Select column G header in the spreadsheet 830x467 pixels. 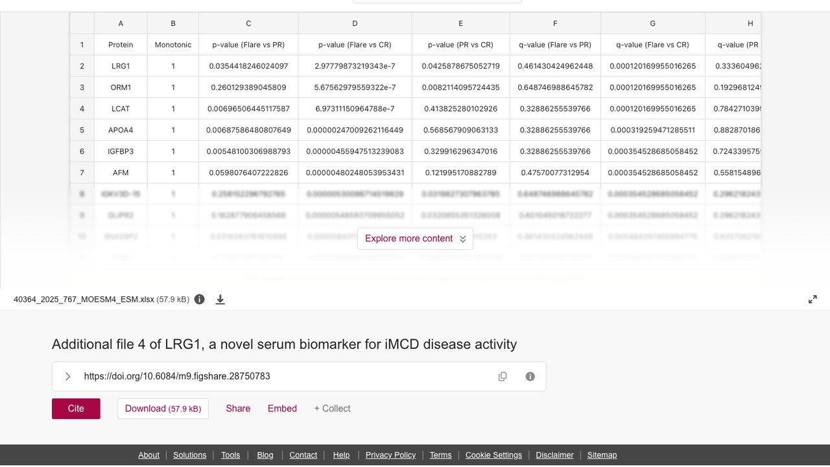pyautogui.click(x=652, y=23)
